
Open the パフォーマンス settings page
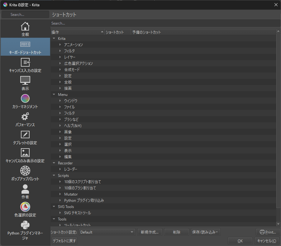[x=25, y=119]
